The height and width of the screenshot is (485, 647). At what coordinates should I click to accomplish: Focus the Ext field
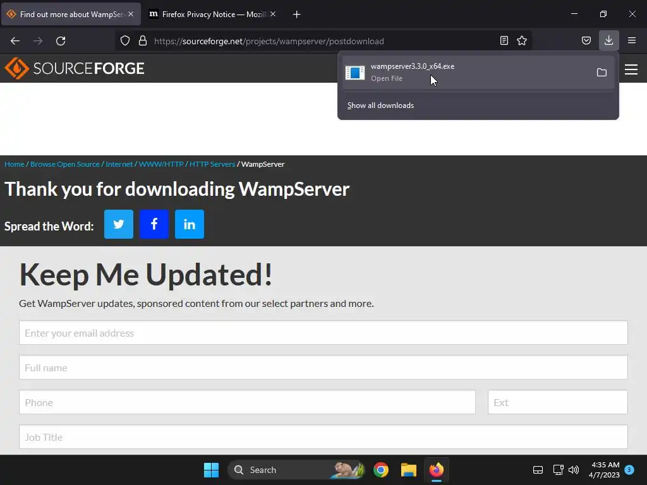pyautogui.click(x=557, y=402)
